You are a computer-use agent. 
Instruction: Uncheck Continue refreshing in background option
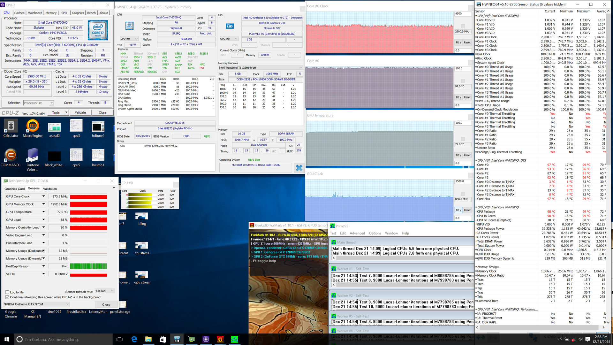(7, 297)
